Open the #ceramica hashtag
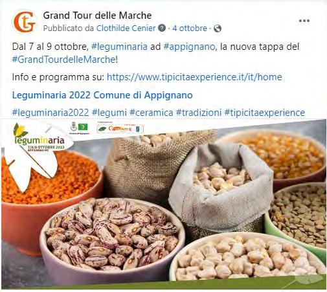 coord(152,113)
